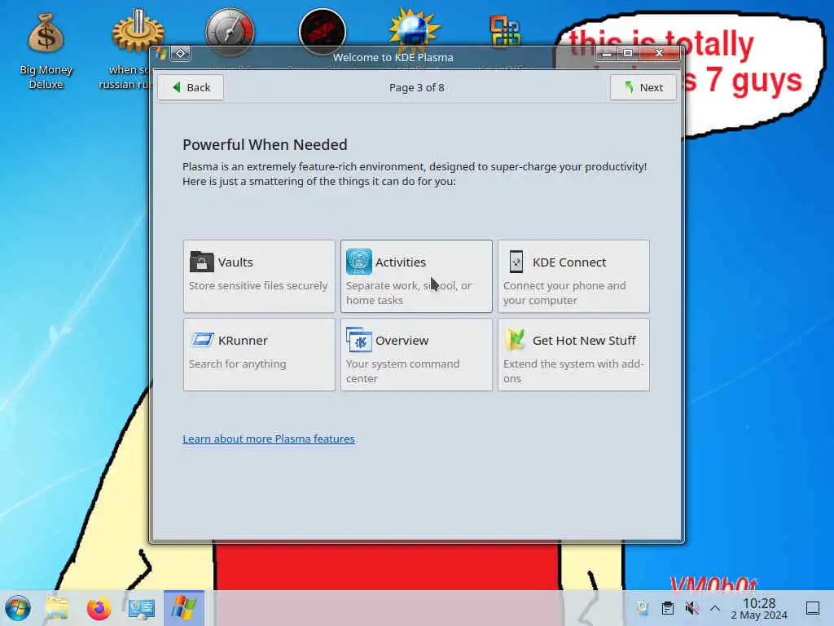Click the Get Hot New Stuff icon

click(516, 340)
